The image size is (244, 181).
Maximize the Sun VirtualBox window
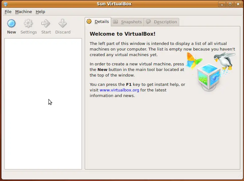tap(230, 4)
